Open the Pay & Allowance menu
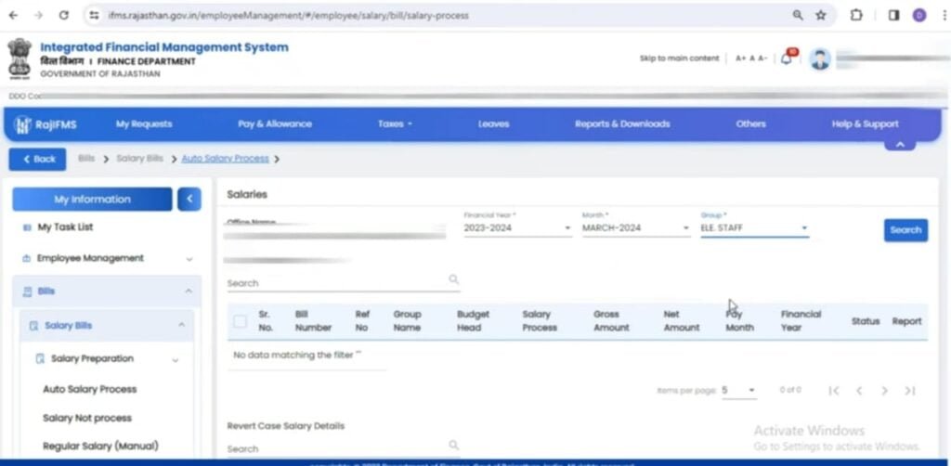The width and height of the screenshot is (951, 466). (275, 124)
